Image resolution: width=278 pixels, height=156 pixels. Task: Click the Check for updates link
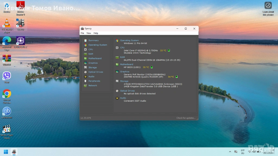pos(186,118)
